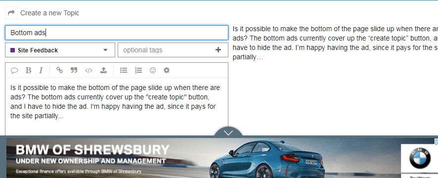The width and height of the screenshot is (438, 178).
Task: Click inside the post body text area
Action: (117, 107)
